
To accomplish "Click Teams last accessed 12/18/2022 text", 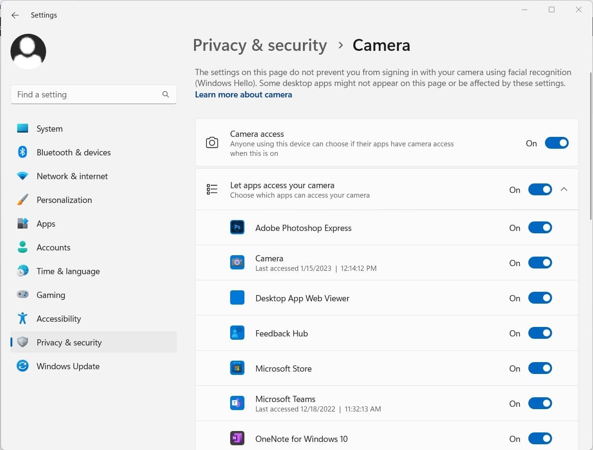I will pyautogui.click(x=318, y=409).
